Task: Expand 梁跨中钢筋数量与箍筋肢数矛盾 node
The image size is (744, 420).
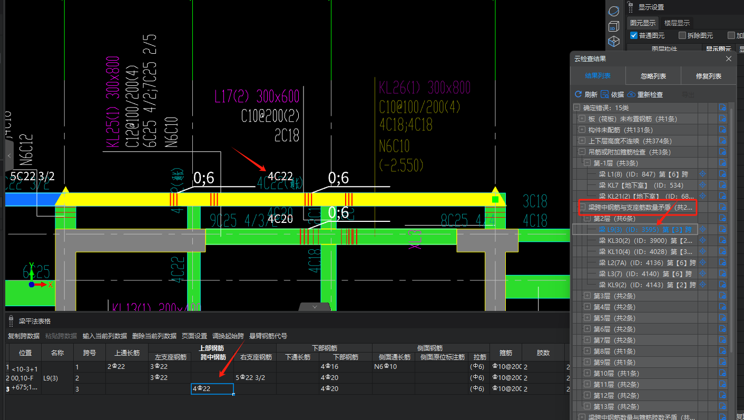Action: [x=582, y=417]
